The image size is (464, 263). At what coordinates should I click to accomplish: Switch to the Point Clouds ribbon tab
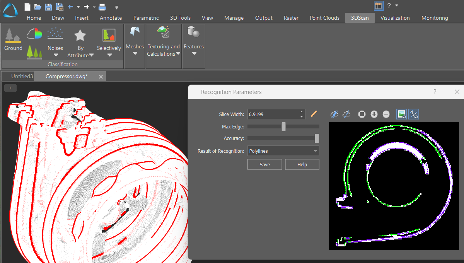[324, 18]
